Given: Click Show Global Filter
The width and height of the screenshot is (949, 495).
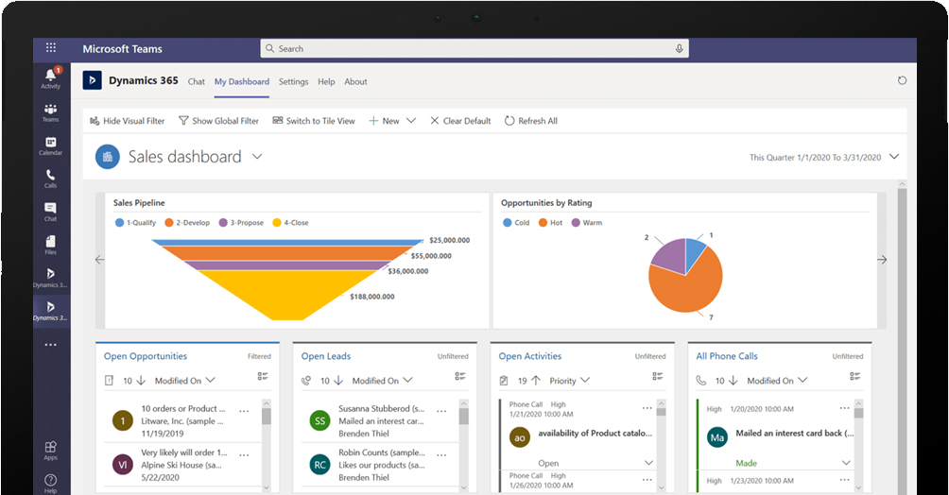Looking at the screenshot, I should [218, 121].
